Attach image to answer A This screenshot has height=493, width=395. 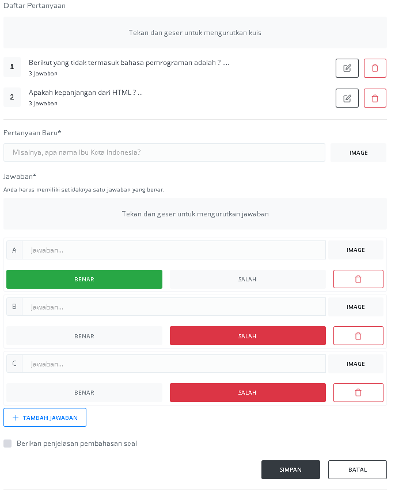click(x=356, y=250)
